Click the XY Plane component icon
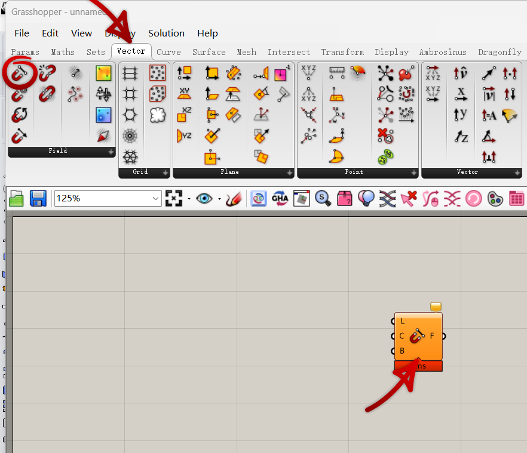Viewport: 527px width, 453px height. pyautogui.click(x=184, y=94)
